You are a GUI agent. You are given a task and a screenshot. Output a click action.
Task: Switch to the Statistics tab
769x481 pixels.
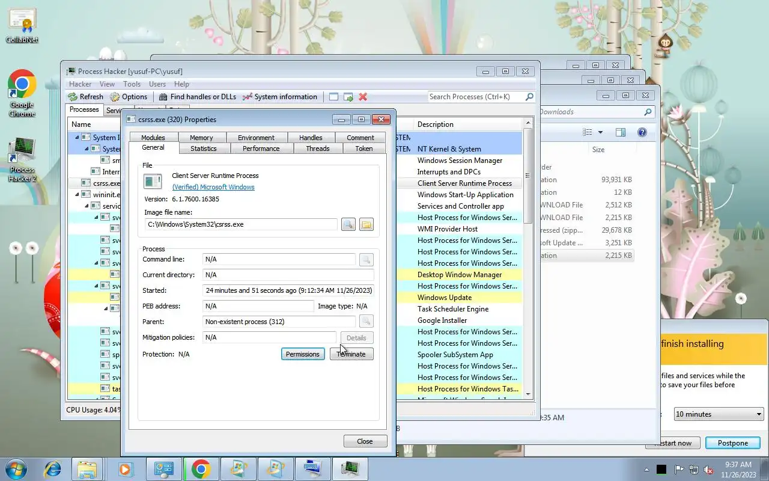(204, 149)
